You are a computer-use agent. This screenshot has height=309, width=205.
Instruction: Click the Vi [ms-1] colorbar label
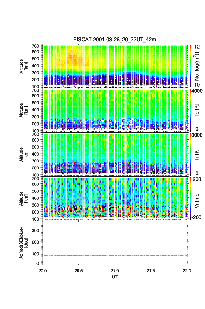(x=197, y=198)
